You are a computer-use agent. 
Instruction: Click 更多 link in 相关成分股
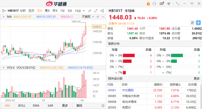[197, 78]
